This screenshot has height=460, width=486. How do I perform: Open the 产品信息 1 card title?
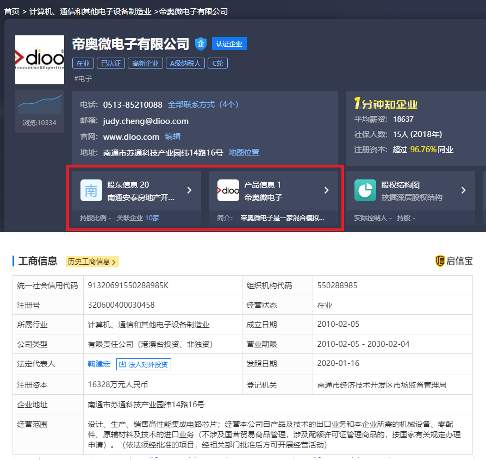[263, 185]
